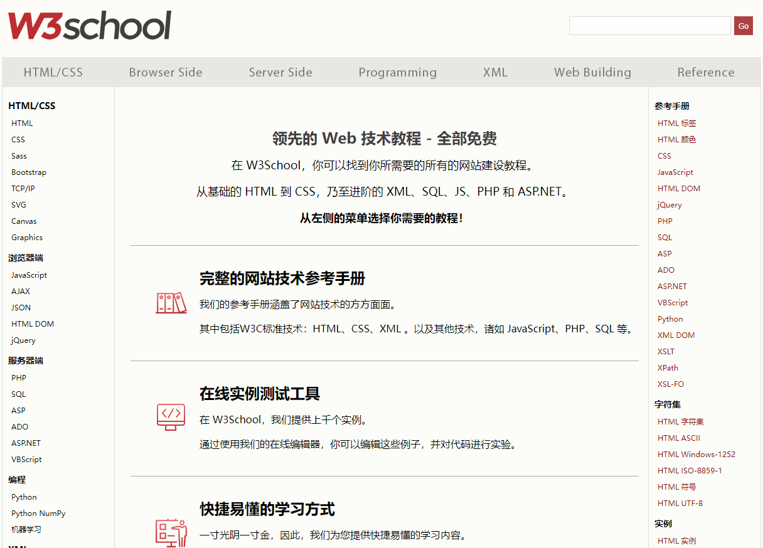Open jQuery reference in right sidebar
Screen dimensions: 763x548
[670, 205]
